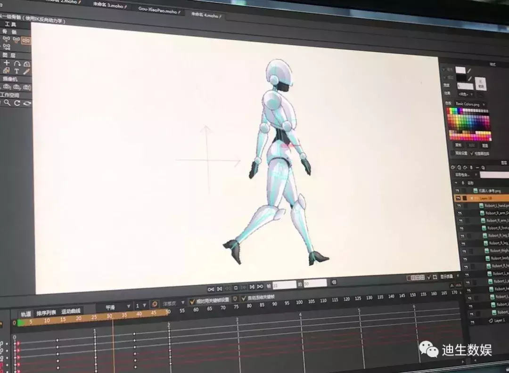This screenshot has width=509, height=373.
Task: Pick the eyedropper tool in layer tools
Action: click(27, 72)
